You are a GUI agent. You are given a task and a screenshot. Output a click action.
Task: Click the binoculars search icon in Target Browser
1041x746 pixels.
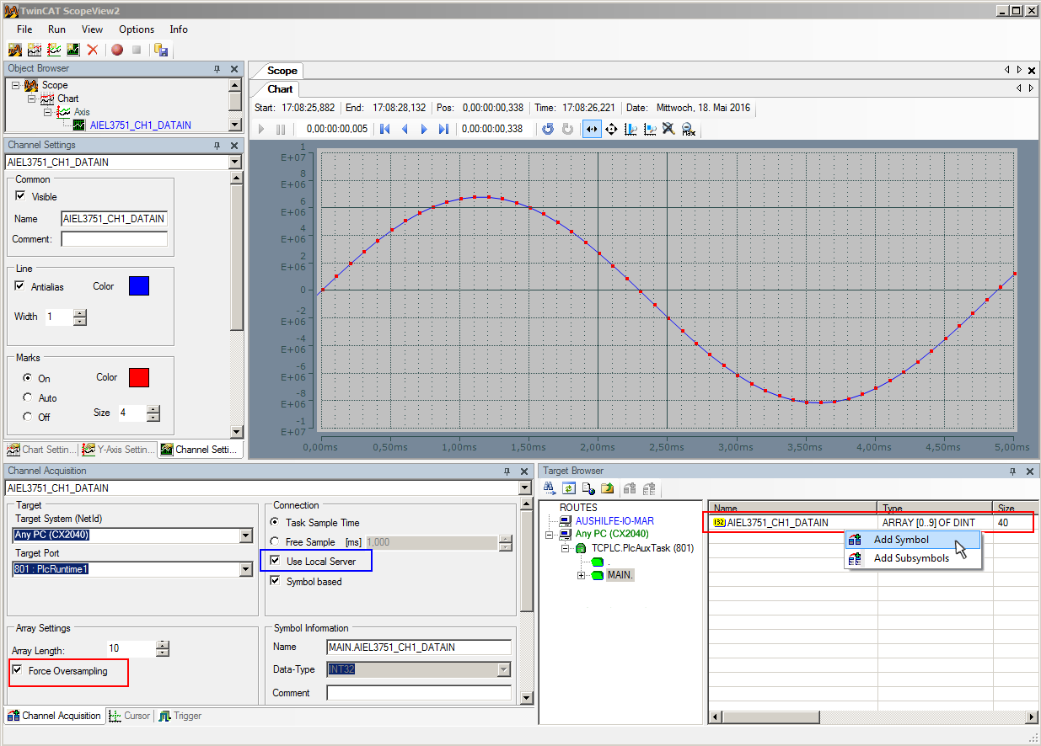(549, 488)
